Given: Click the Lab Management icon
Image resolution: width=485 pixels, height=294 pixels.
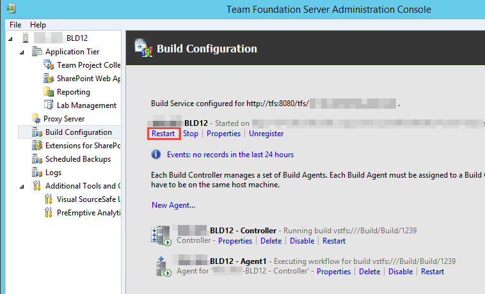Looking at the screenshot, I should 49,105.
